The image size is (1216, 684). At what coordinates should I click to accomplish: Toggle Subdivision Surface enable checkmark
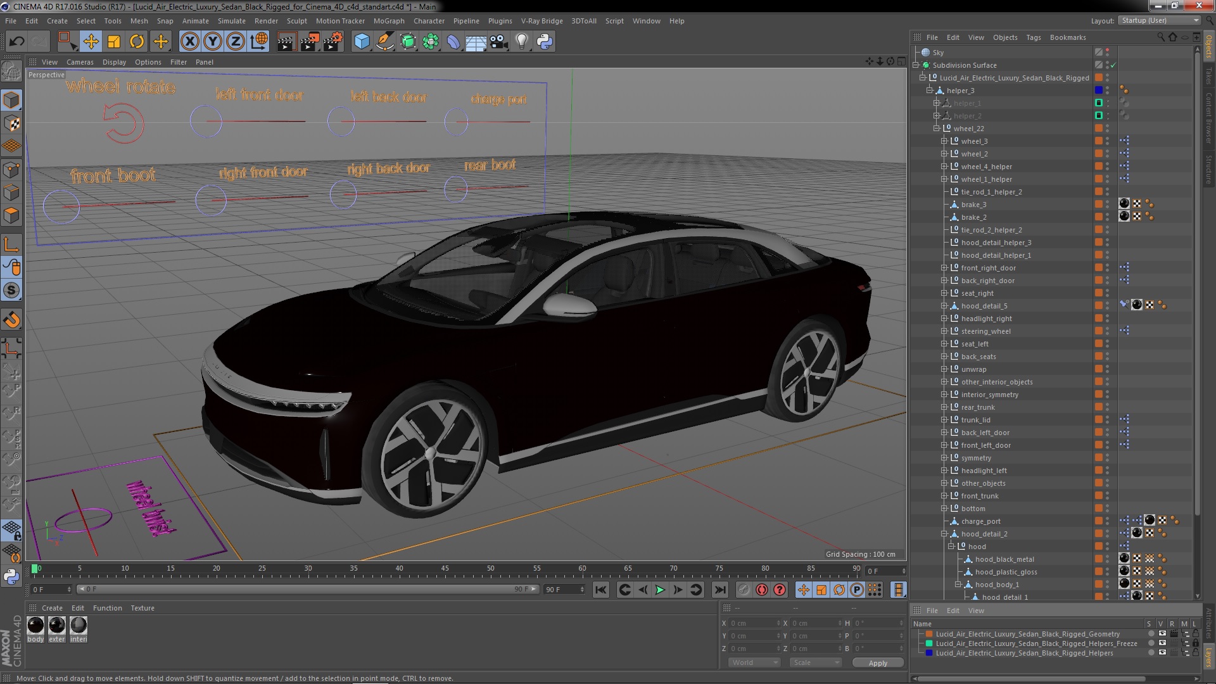coord(1113,65)
